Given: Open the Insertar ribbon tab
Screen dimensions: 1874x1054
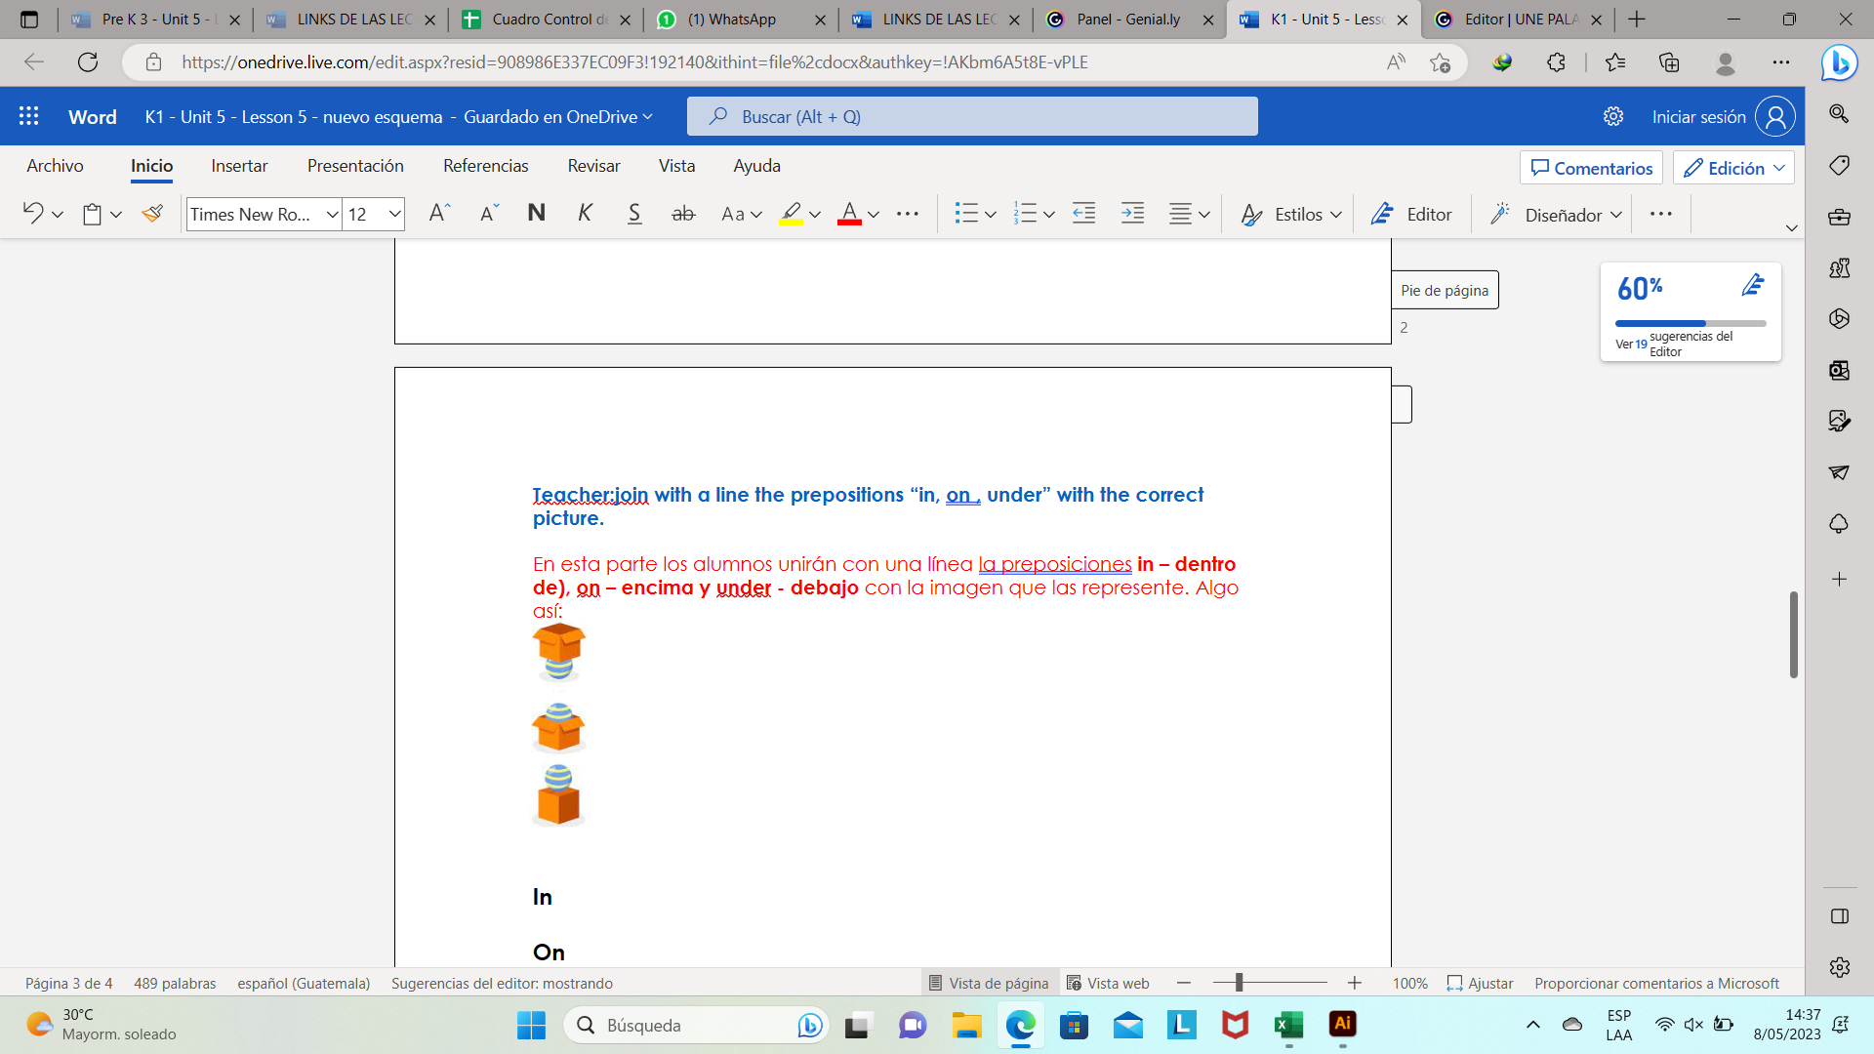Looking at the screenshot, I should coord(239,166).
